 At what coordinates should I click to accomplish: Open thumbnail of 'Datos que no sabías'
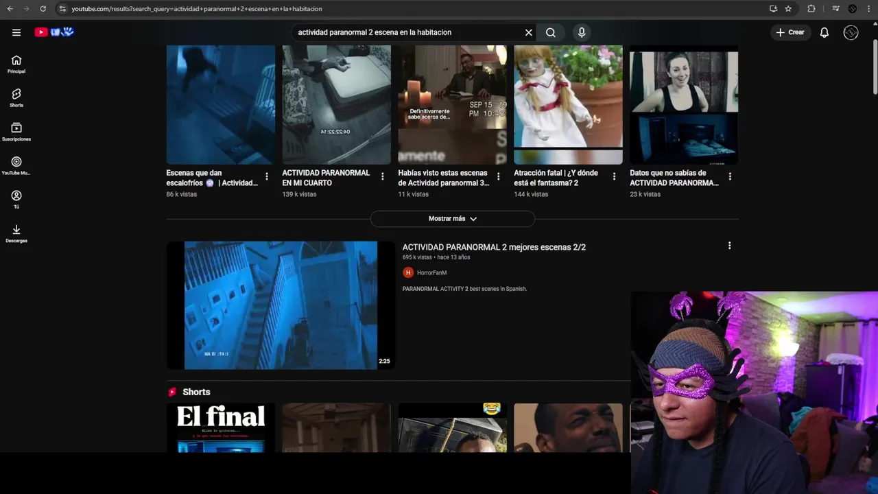(684, 105)
